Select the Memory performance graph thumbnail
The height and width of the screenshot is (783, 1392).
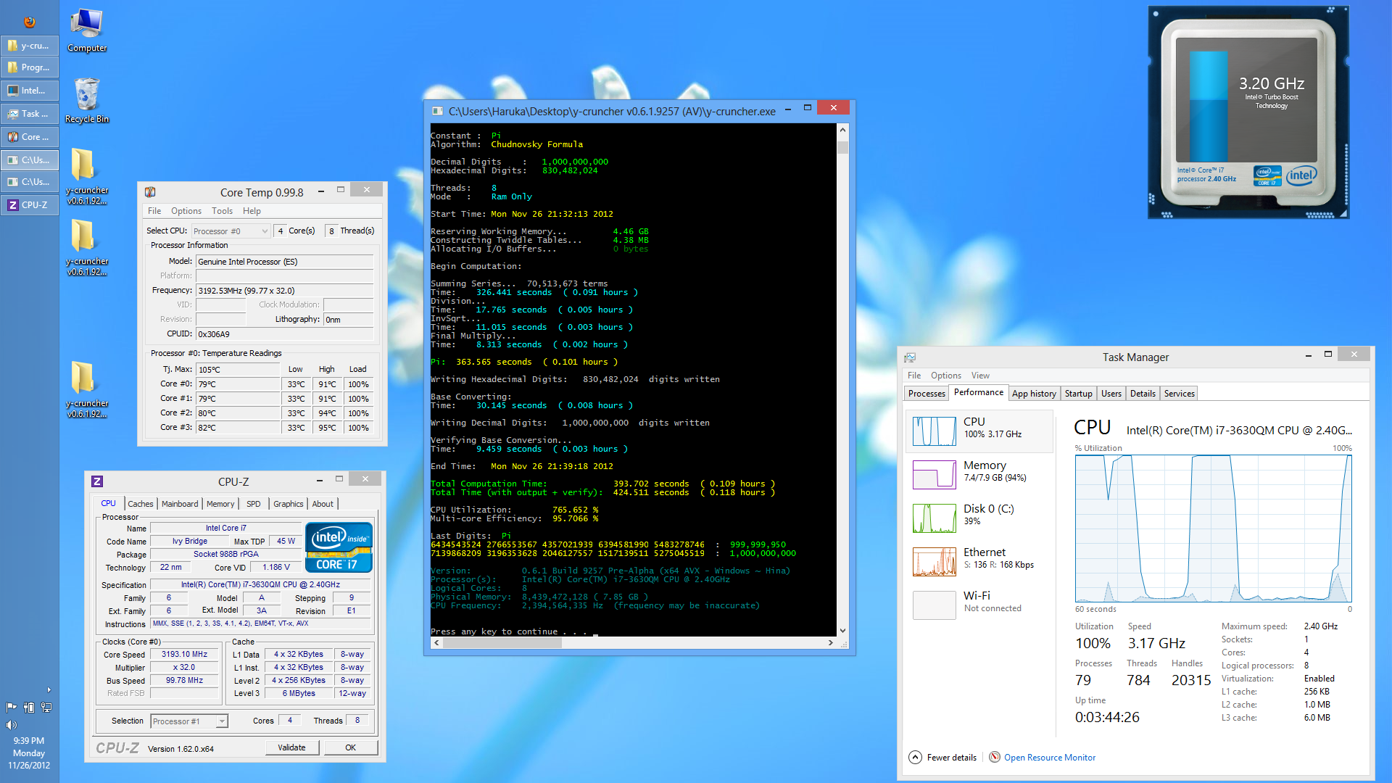click(x=934, y=475)
